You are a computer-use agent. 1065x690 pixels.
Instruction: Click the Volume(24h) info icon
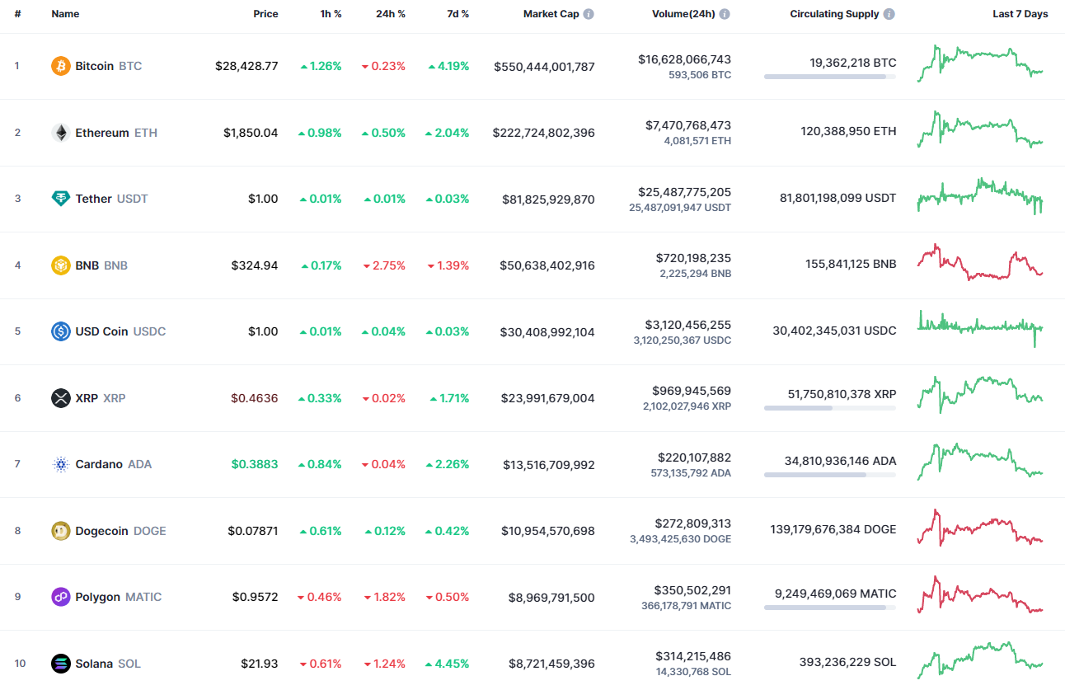(x=724, y=13)
